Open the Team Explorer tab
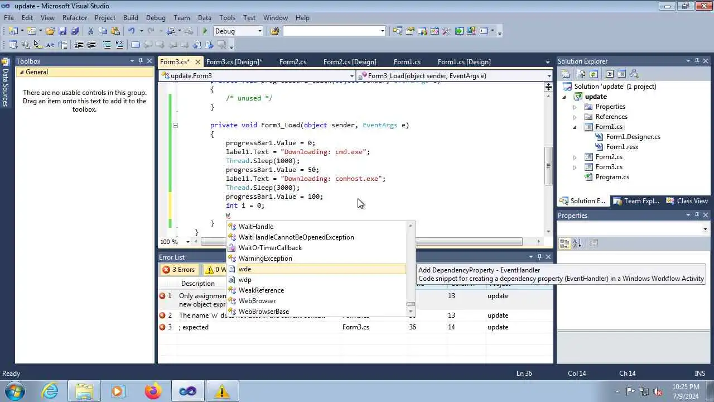The width and height of the screenshot is (714, 402). pos(636,201)
